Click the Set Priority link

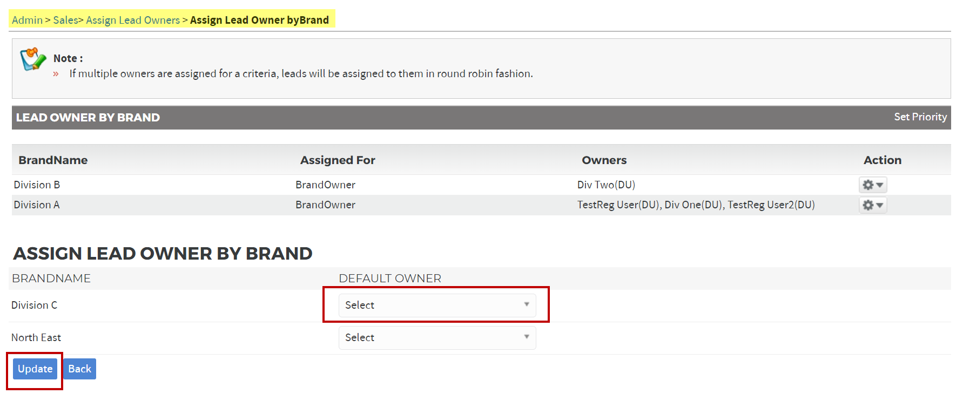tap(920, 117)
